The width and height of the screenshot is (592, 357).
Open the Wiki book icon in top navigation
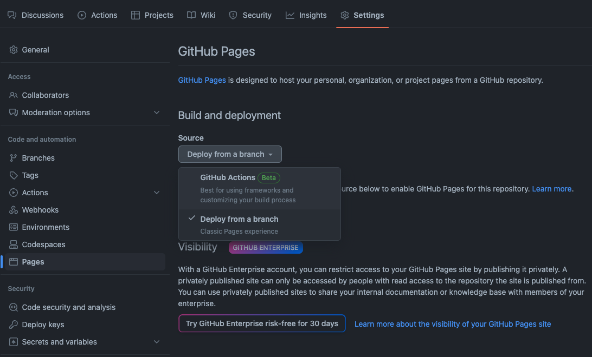click(191, 15)
